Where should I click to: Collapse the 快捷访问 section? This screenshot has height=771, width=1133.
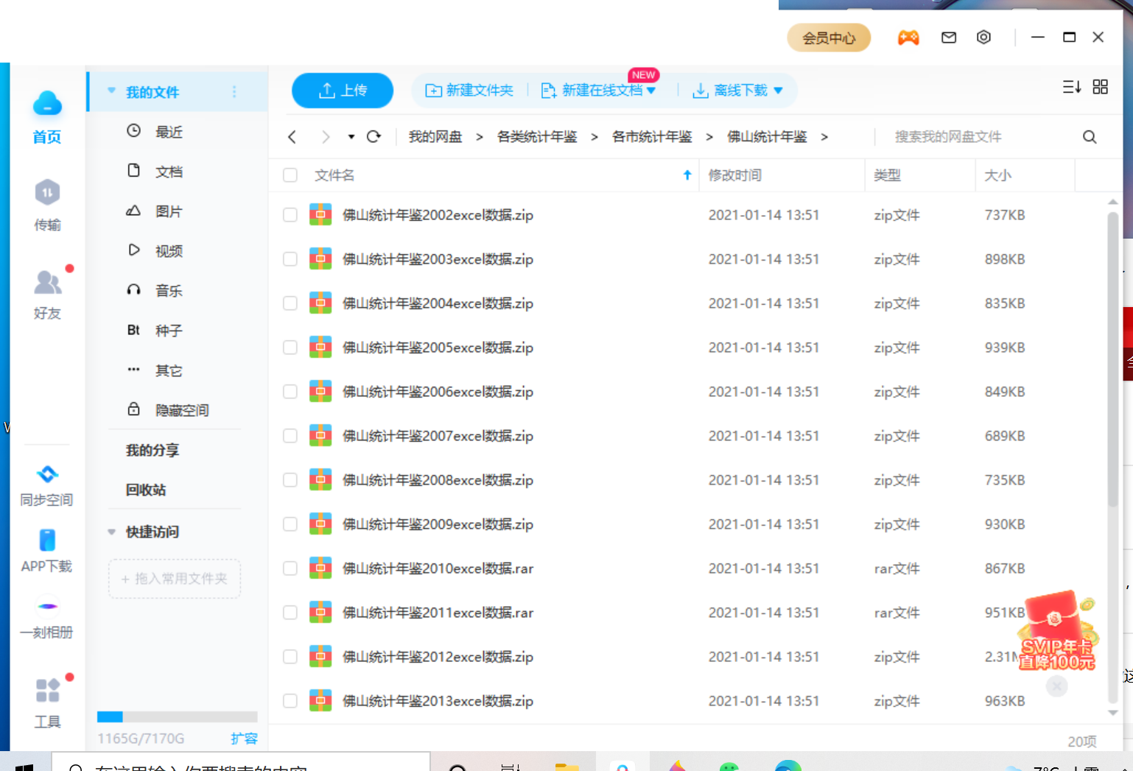tap(112, 532)
